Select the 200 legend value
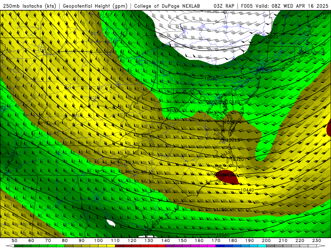The image size is (331, 248). click(x=266, y=241)
